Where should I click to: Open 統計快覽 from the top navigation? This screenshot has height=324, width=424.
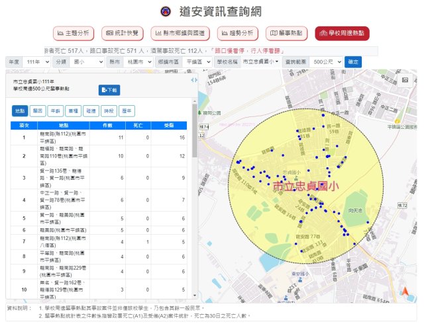point(123,33)
